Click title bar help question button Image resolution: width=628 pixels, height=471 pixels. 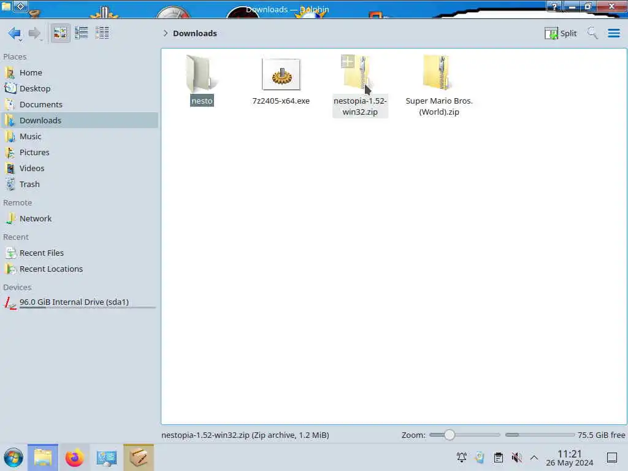tap(554, 6)
